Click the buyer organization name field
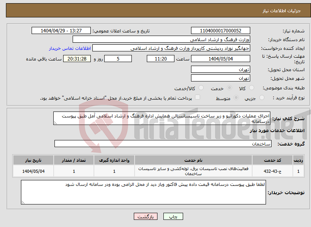Image resolution: width=311 pixels, height=227 pixels. [161, 40]
